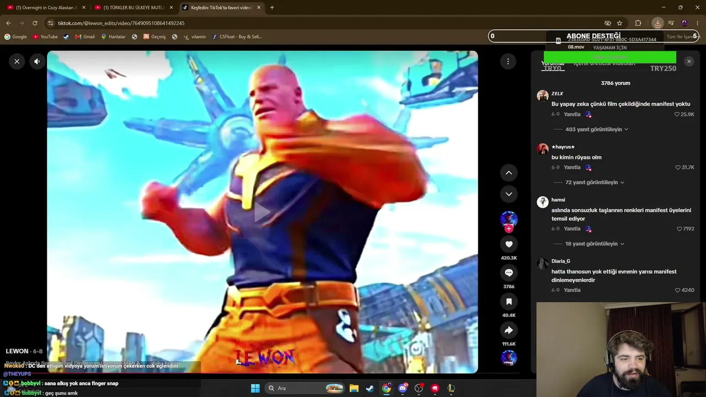Reply to Diaria_G's comment via Yanıtla
Screen dimensions: 706x397
(572, 290)
